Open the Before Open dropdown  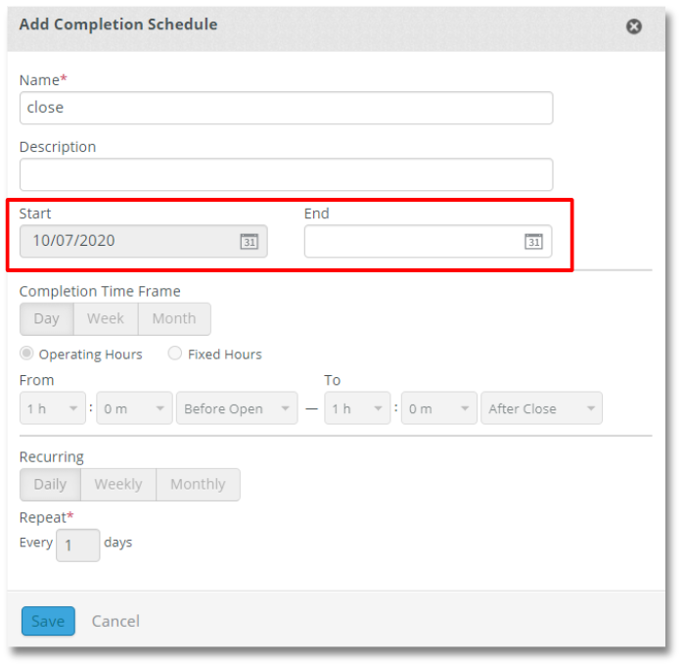tap(236, 408)
